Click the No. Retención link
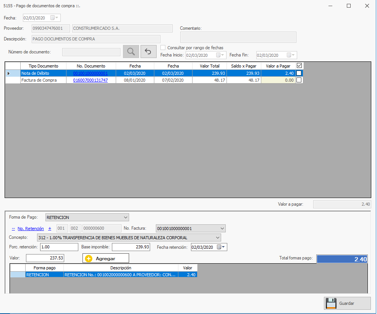Screen dimensions: 377x314 (x=31, y=229)
